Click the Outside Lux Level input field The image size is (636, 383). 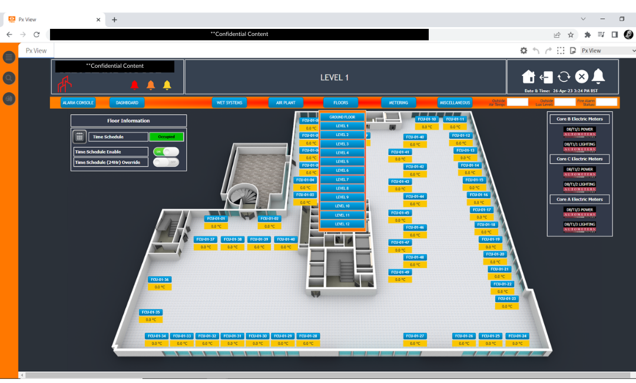[x=565, y=103]
